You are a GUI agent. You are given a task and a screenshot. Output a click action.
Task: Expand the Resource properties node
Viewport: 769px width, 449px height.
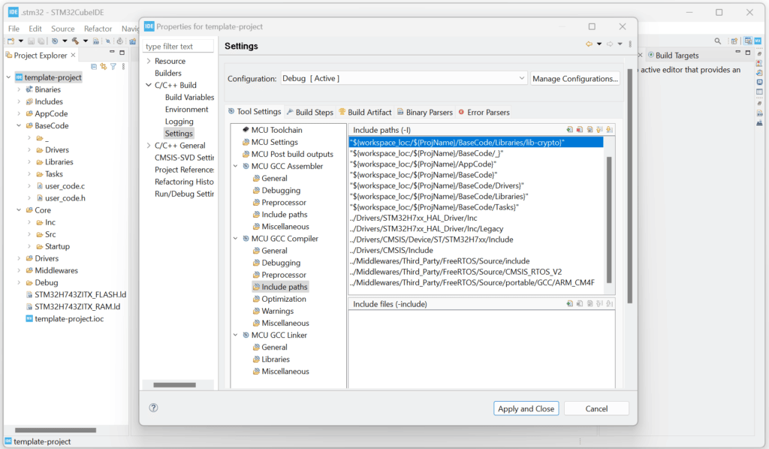tap(149, 62)
